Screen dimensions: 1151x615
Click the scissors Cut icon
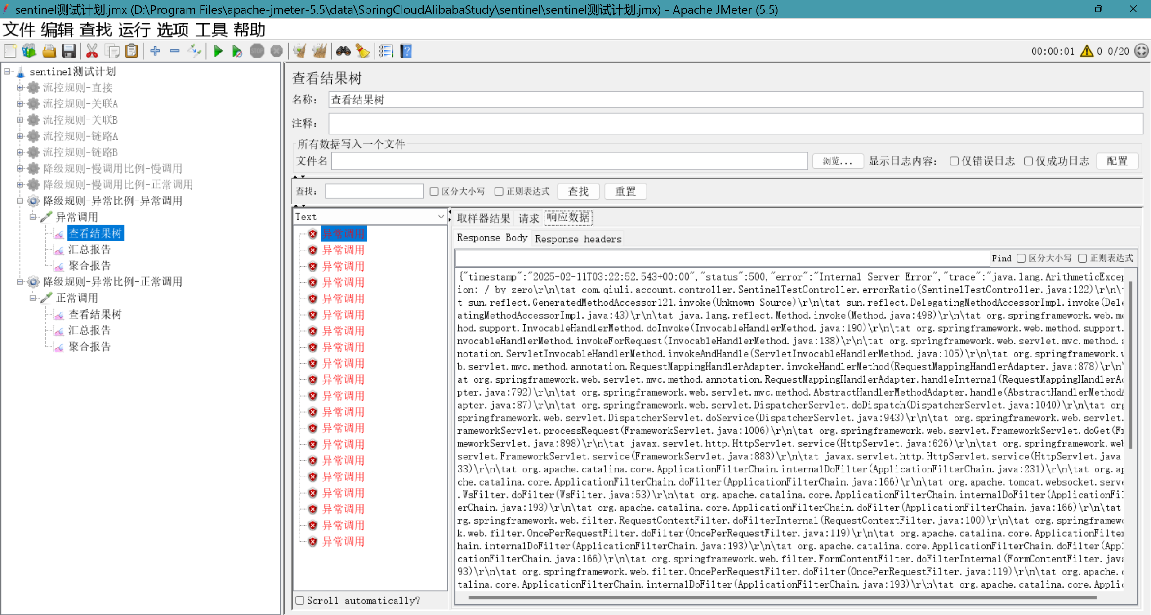[92, 51]
